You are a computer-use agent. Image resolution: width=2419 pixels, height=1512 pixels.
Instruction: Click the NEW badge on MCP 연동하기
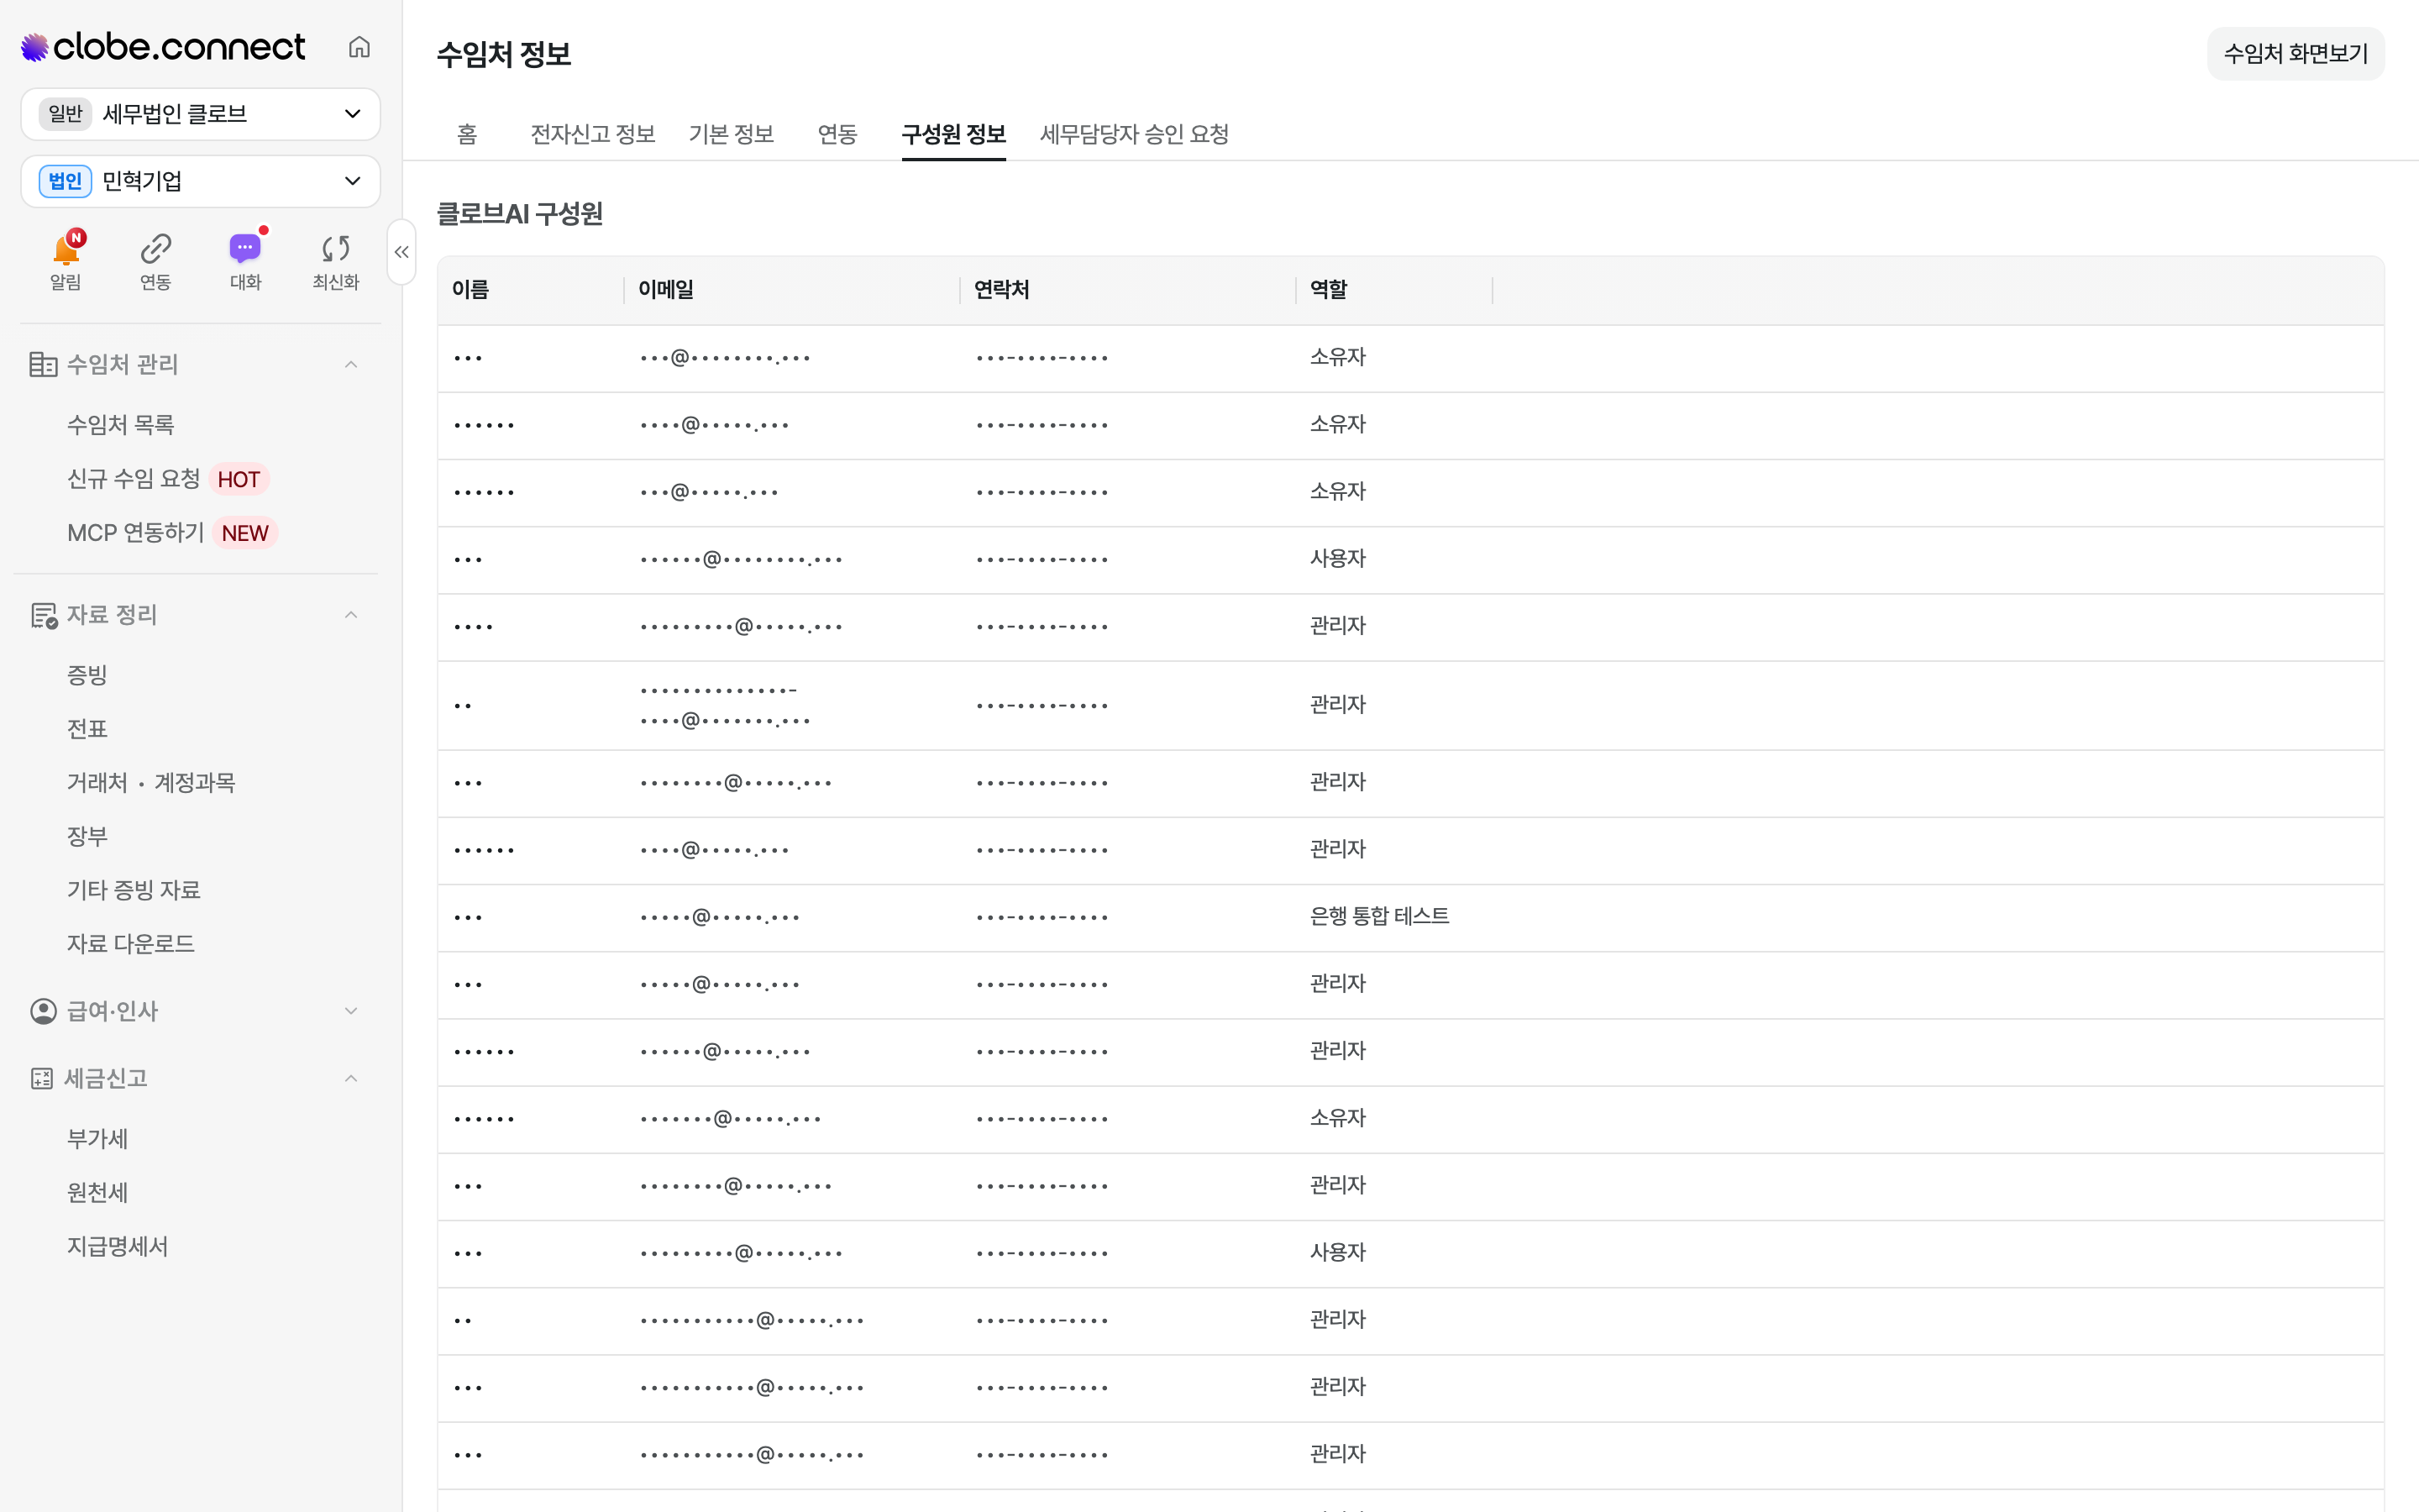point(245,534)
